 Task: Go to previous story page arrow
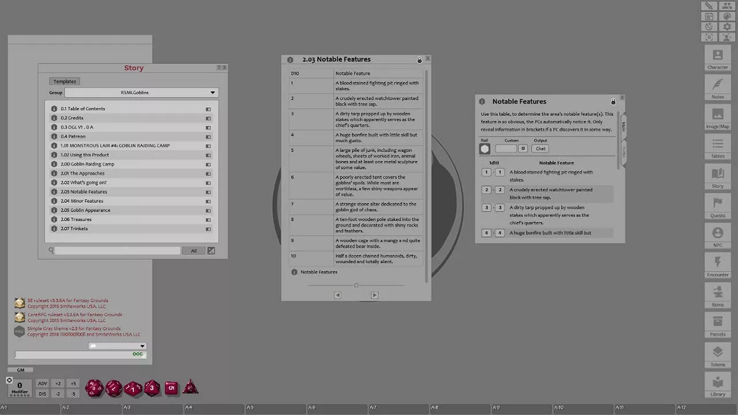pyautogui.click(x=338, y=295)
